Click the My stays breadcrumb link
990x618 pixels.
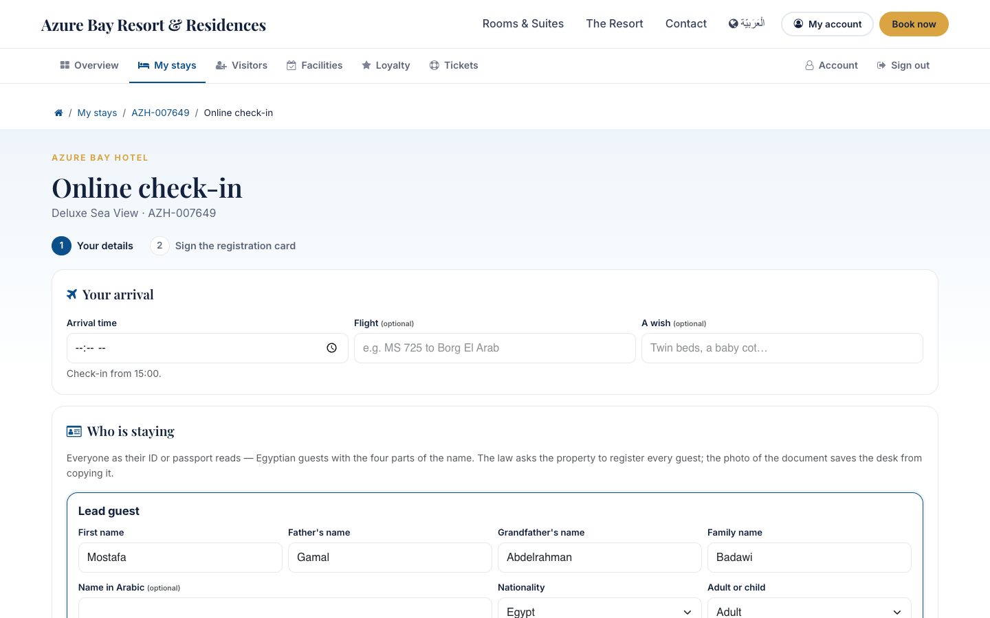97,113
